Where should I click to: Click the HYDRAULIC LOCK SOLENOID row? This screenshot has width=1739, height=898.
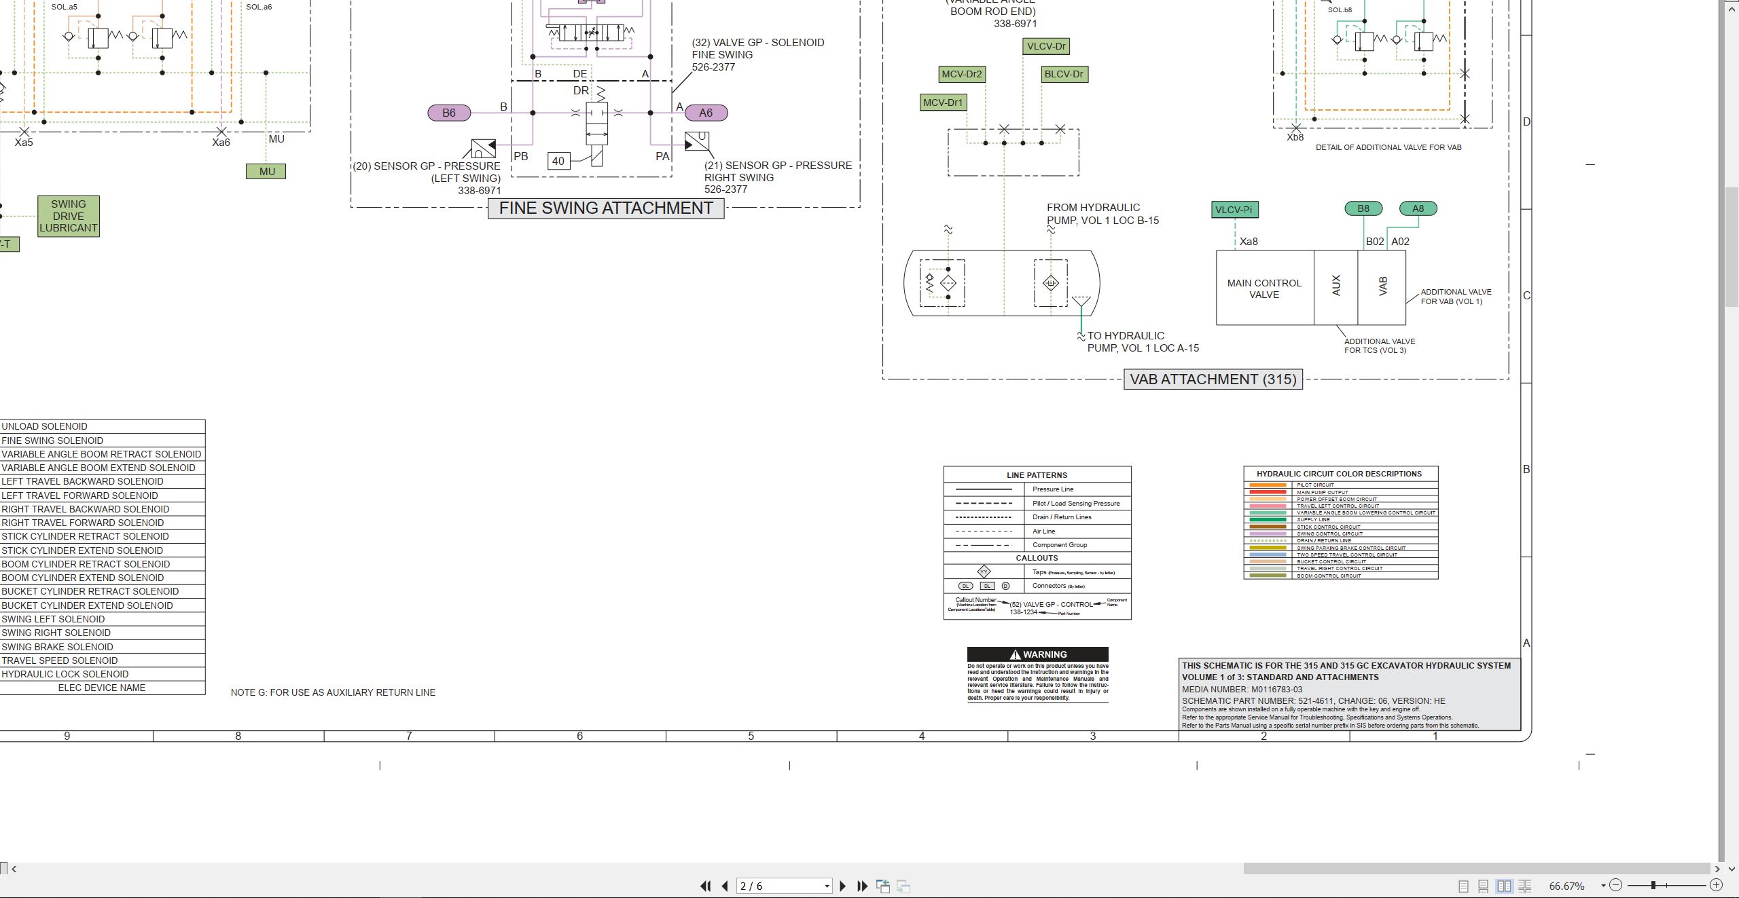pyautogui.click(x=102, y=674)
